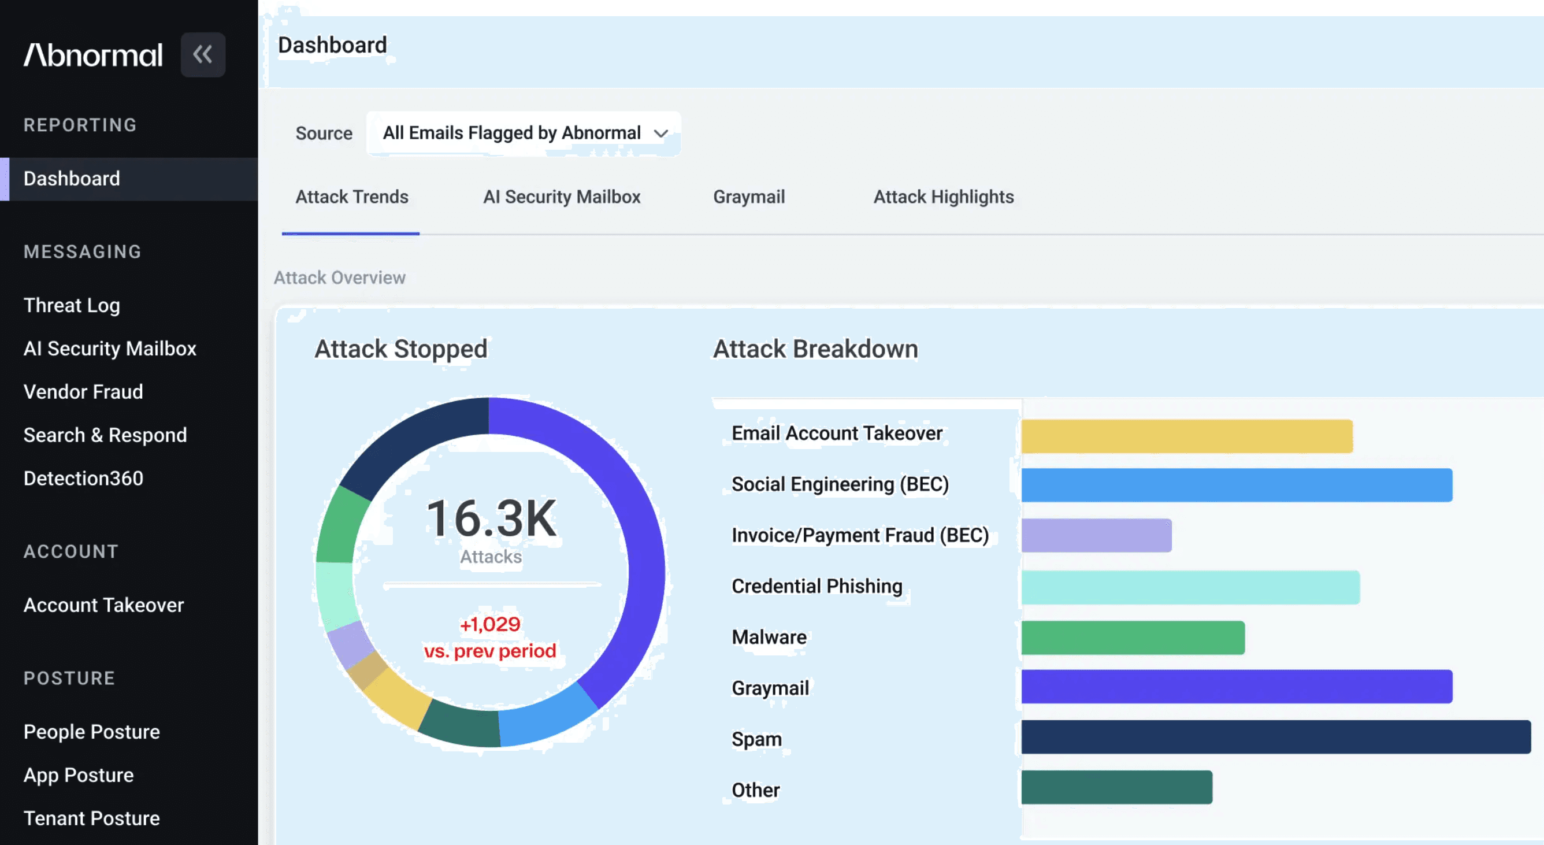1544x845 pixels.
Task: Select the dark teal Other bar
Action: point(1116,787)
